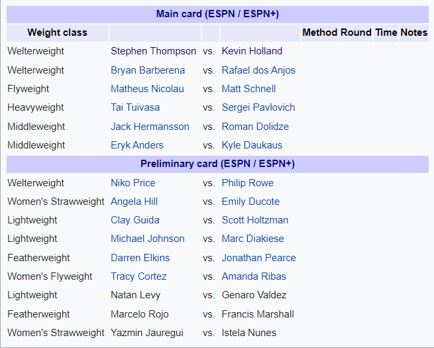Open Sergei Pavlovich link
Viewport: 434px width, 348px height.
point(258,107)
